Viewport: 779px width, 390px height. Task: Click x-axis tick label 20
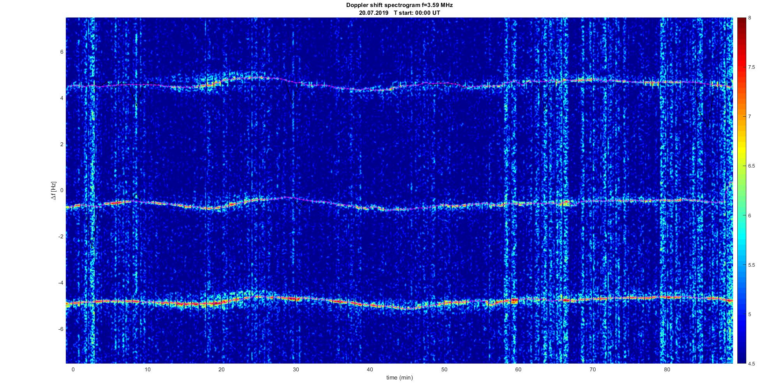tap(221, 369)
